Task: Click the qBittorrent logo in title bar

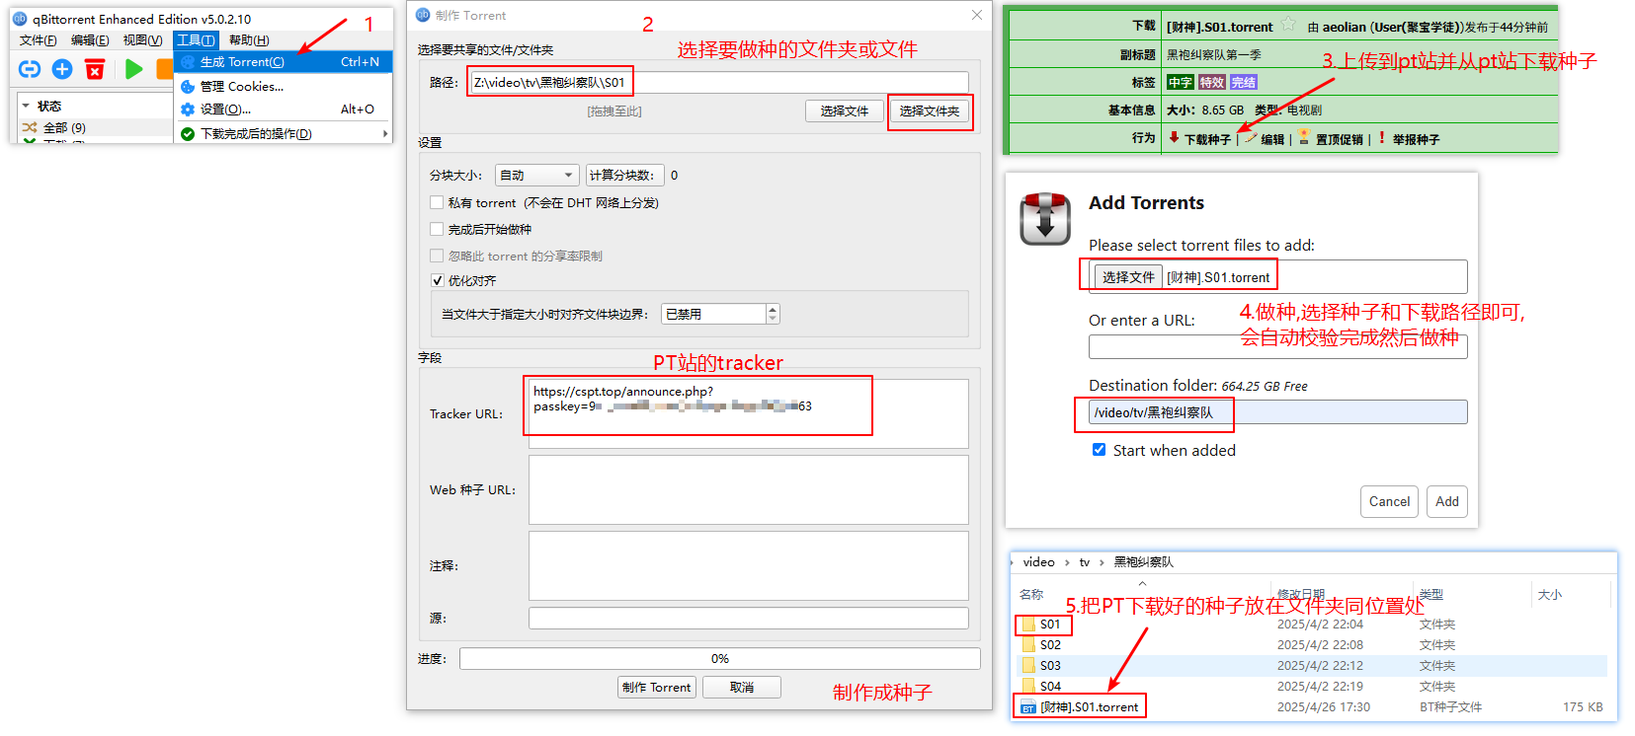Action: click(x=20, y=19)
